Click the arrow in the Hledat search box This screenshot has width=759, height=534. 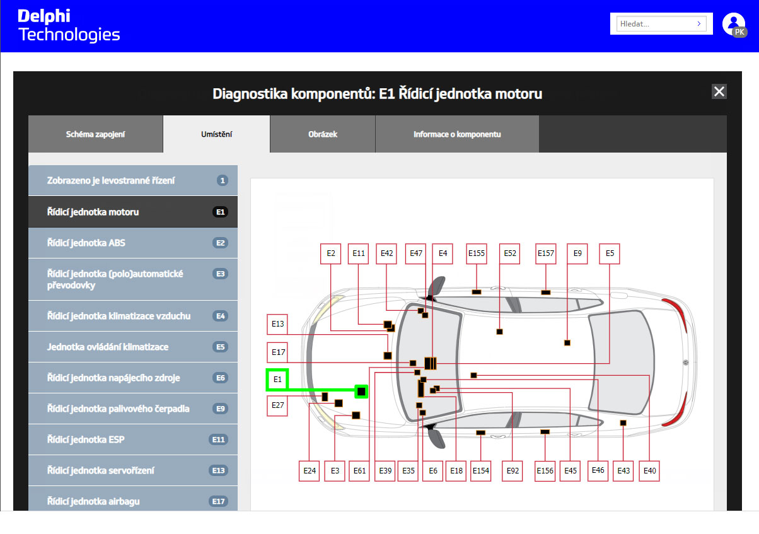pyautogui.click(x=699, y=24)
